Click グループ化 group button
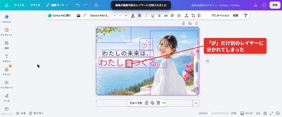Image resolution: width=282 pixels, height=117 pixels. click(x=136, y=103)
